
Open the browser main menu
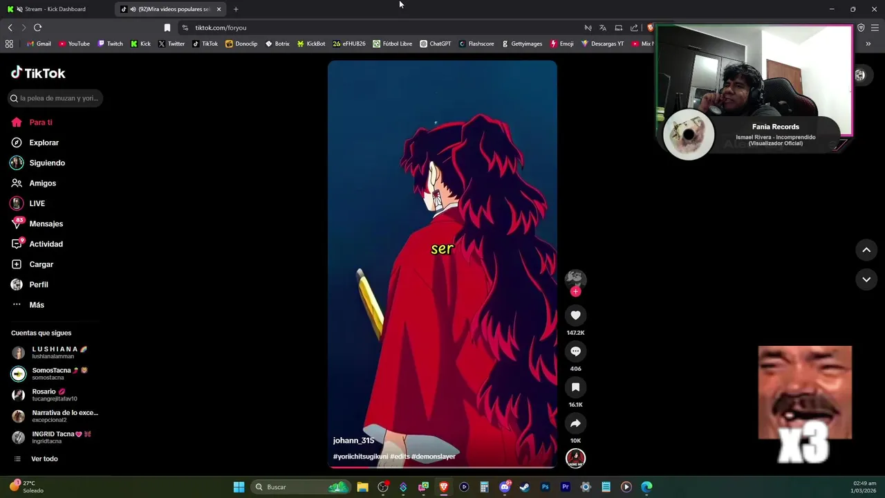(875, 28)
